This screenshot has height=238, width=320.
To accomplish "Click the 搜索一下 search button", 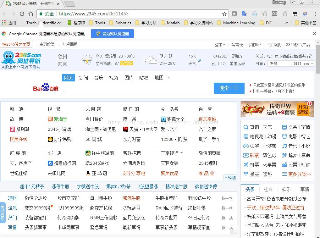I will [229, 88].
